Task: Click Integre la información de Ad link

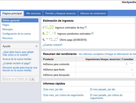Action: click(x=121, y=54)
